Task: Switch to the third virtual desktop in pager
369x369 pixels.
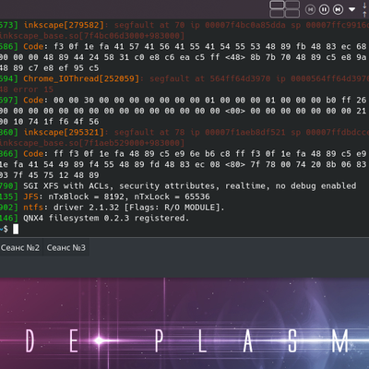Action: pos(277,14)
